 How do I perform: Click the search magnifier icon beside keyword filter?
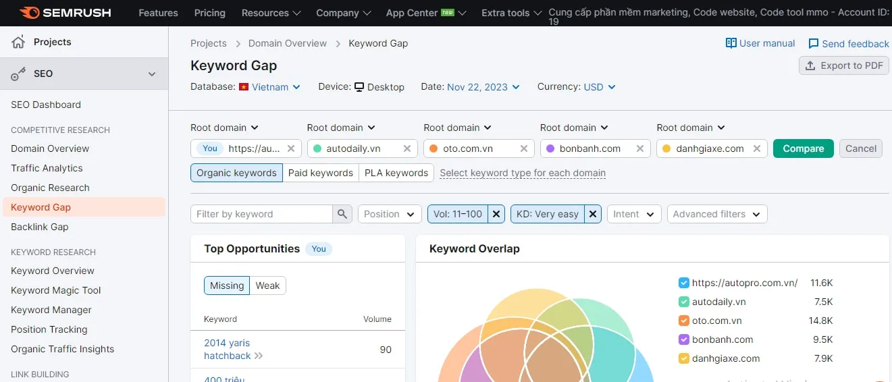tap(342, 214)
